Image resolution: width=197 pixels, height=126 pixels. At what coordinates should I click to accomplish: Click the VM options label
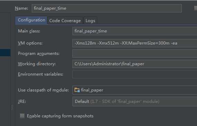point(30,43)
